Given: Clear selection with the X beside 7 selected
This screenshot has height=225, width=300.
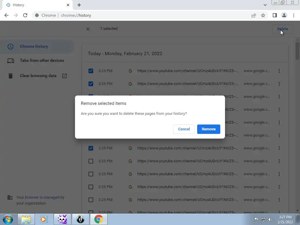Looking at the screenshot, I should point(88,29).
